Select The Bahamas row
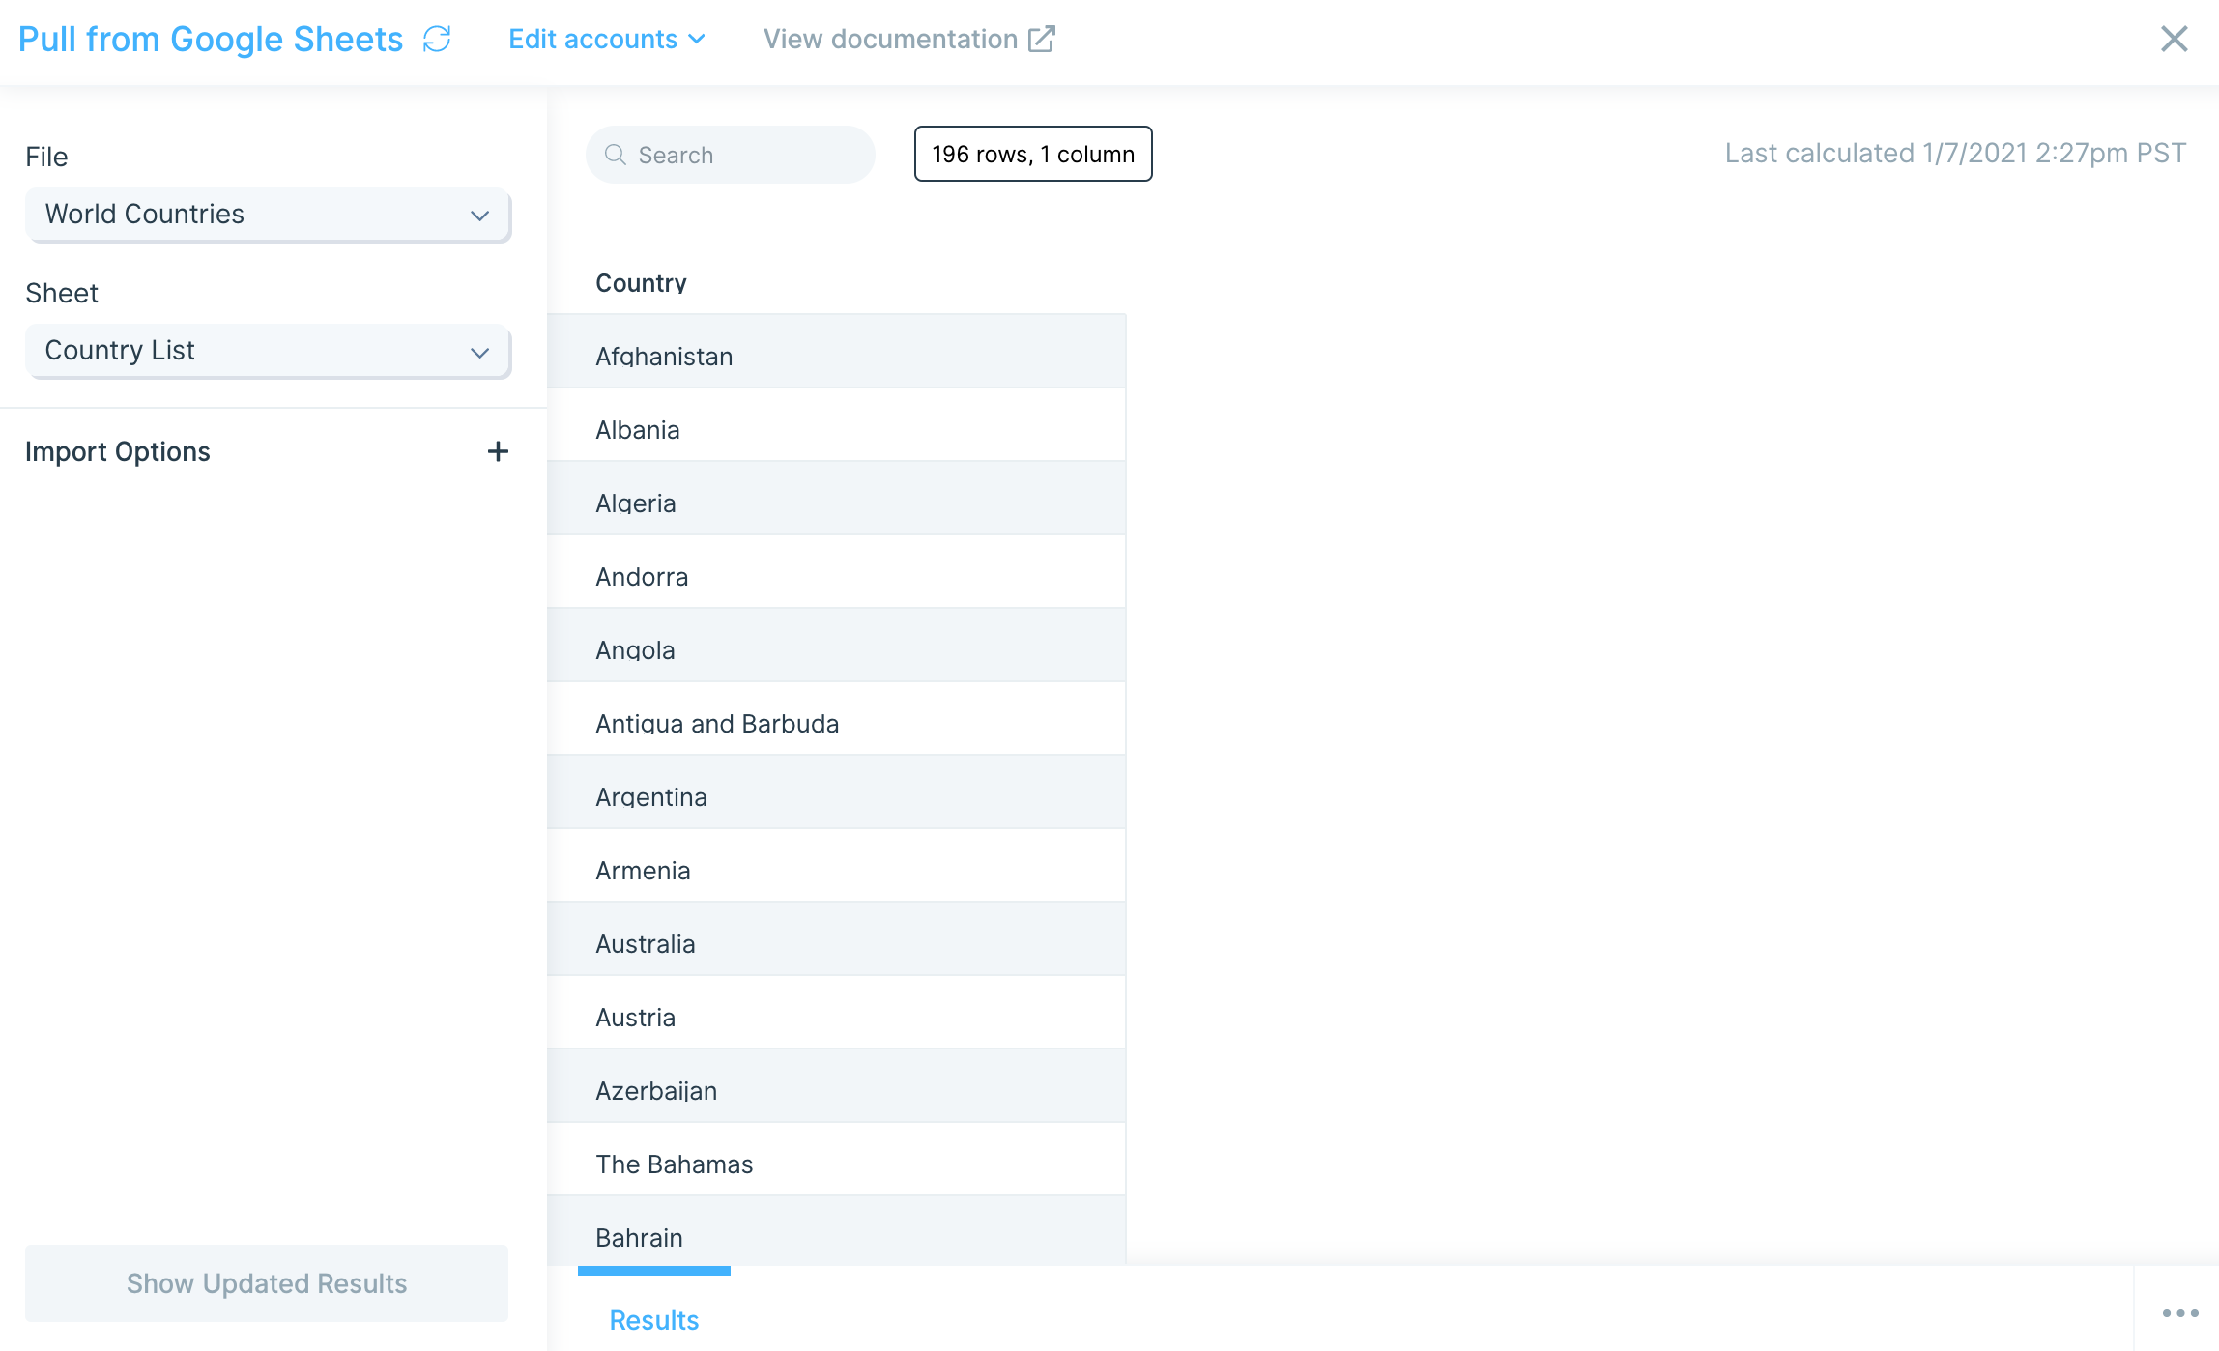 tap(836, 1164)
